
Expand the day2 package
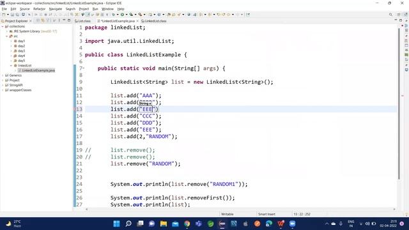pyautogui.click(x=12, y=46)
